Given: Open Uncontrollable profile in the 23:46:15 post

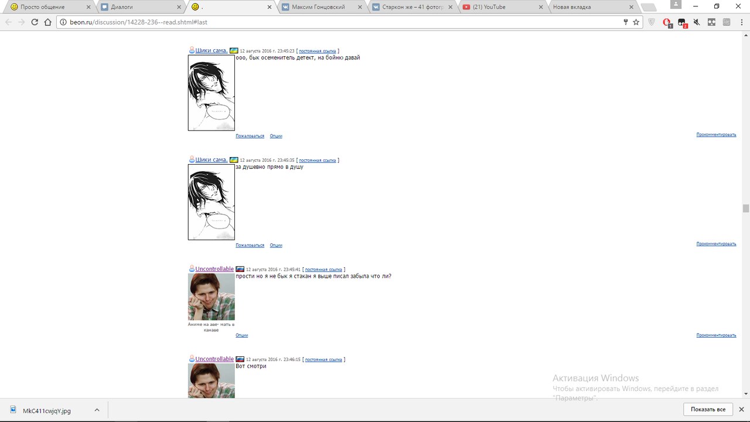Looking at the screenshot, I should 214,359.
